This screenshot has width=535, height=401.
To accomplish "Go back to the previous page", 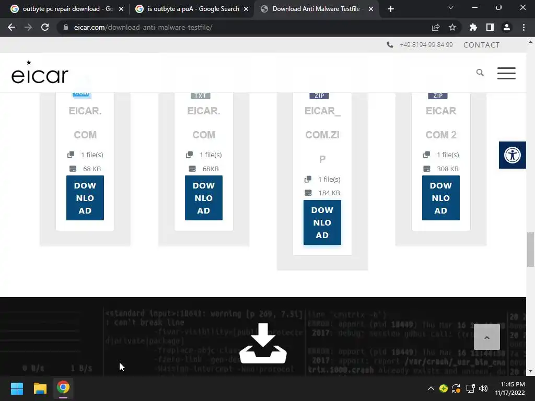I will [x=11, y=27].
